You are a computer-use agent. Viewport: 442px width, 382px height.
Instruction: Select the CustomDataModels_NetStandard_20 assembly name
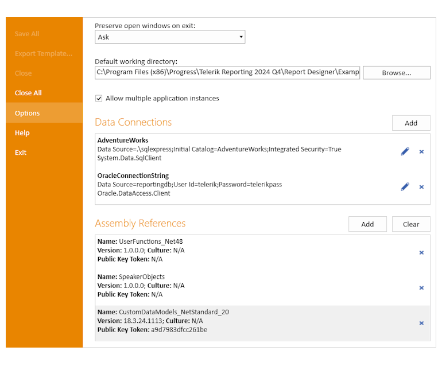[174, 312]
